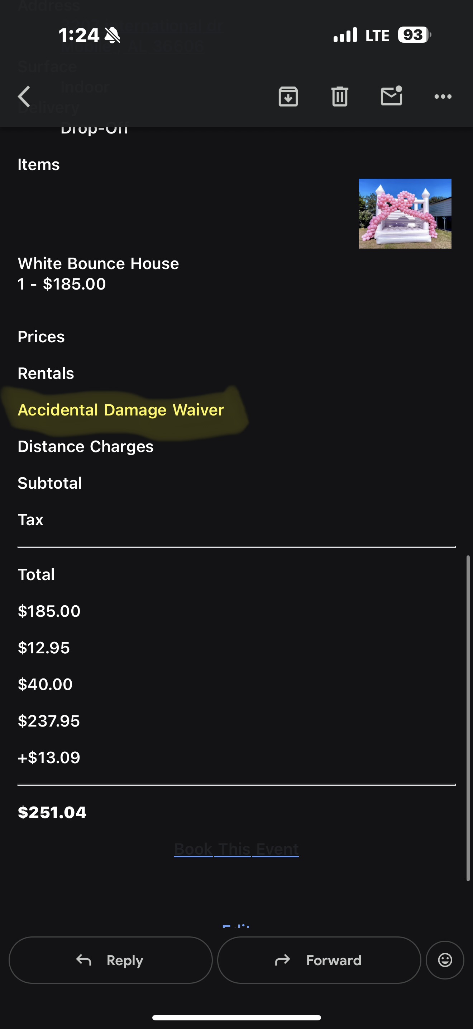Delete the email with the trash icon

point(340,97)
